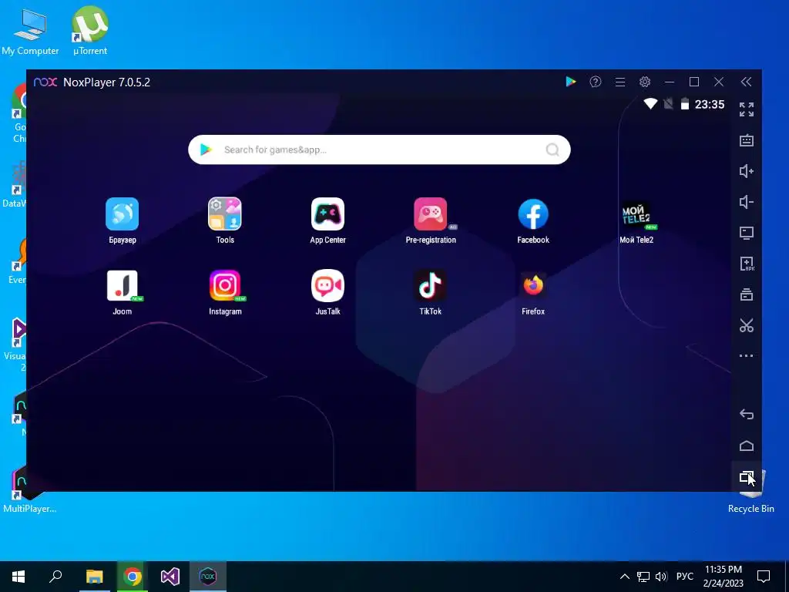Viewport: 789px width, 592px height.
Task: Show more sidebar tools via three dots
Action: tap(747, 356)
